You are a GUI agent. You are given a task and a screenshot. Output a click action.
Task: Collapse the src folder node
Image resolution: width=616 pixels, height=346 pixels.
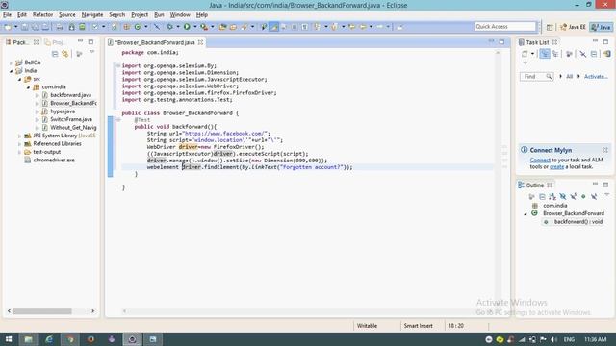pos(19,79)
